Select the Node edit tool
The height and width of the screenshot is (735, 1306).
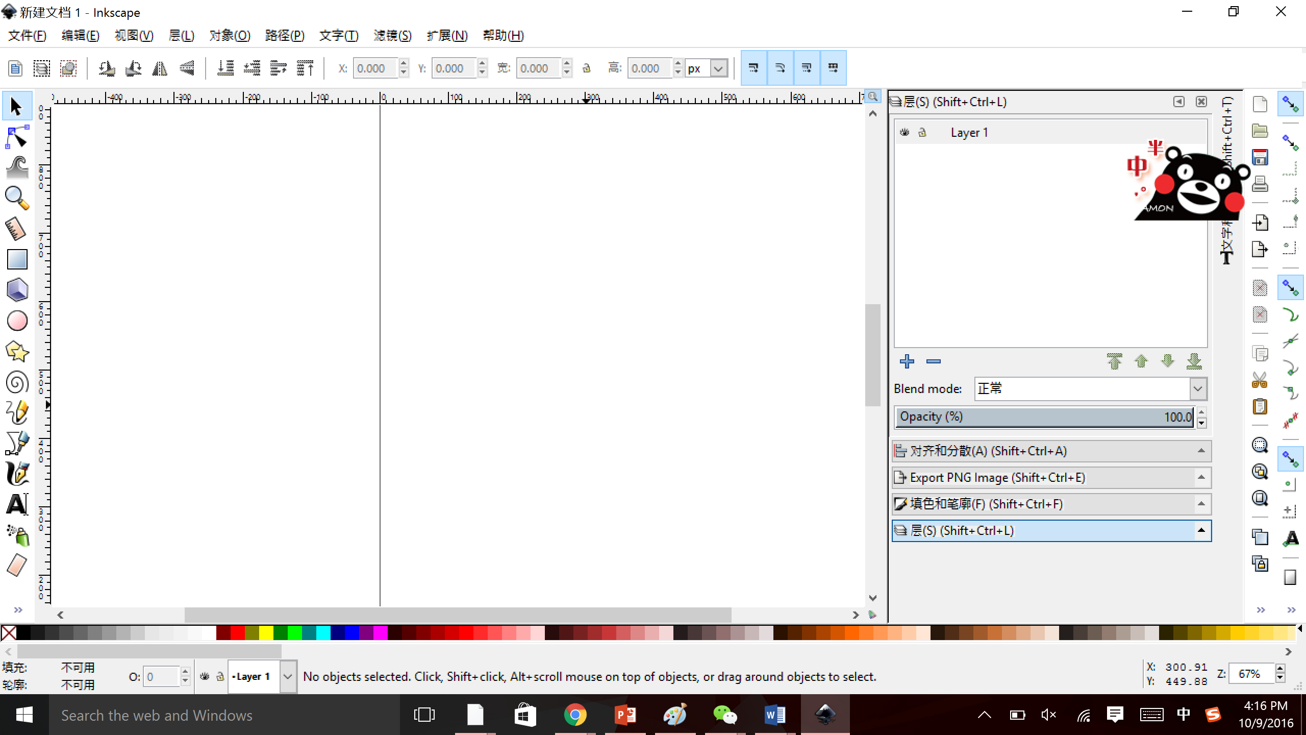point(17,137)
